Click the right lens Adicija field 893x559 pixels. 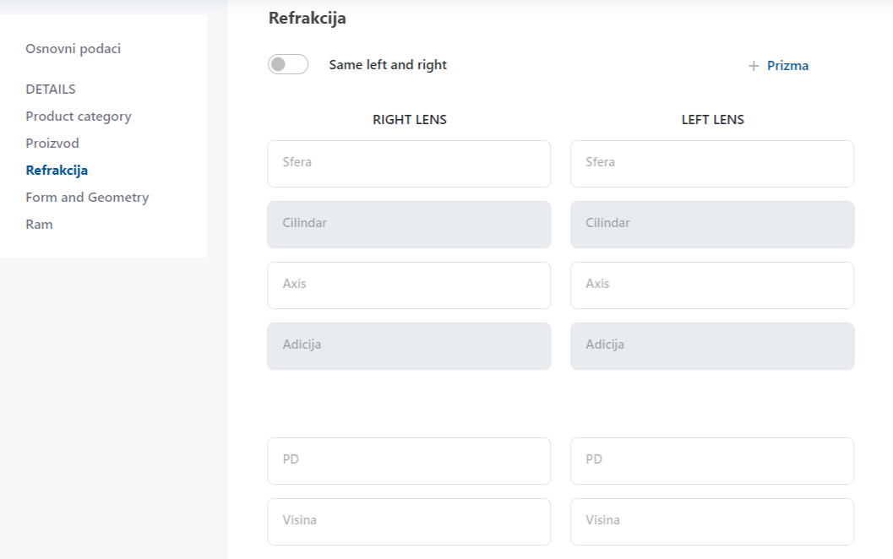(x=409, y=346)
